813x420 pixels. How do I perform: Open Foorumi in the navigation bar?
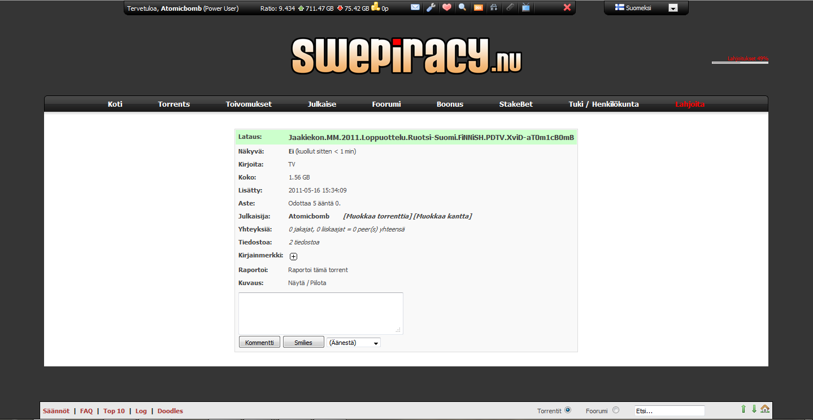(386, 104)
